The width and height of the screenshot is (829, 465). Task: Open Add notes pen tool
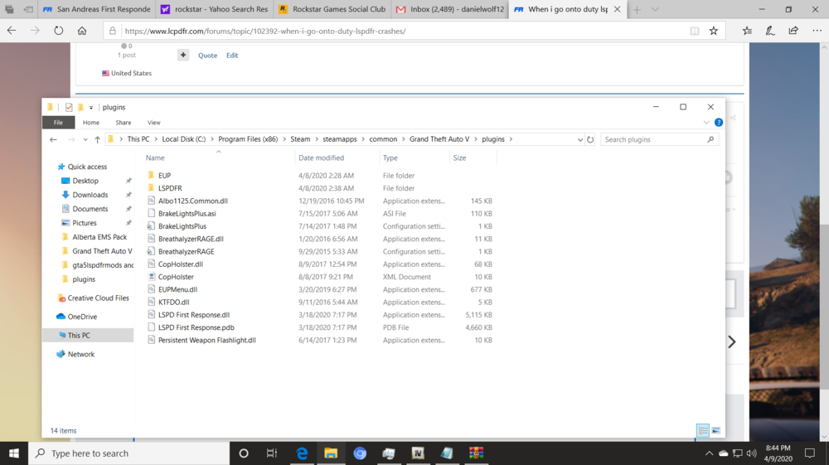[770, 31]
